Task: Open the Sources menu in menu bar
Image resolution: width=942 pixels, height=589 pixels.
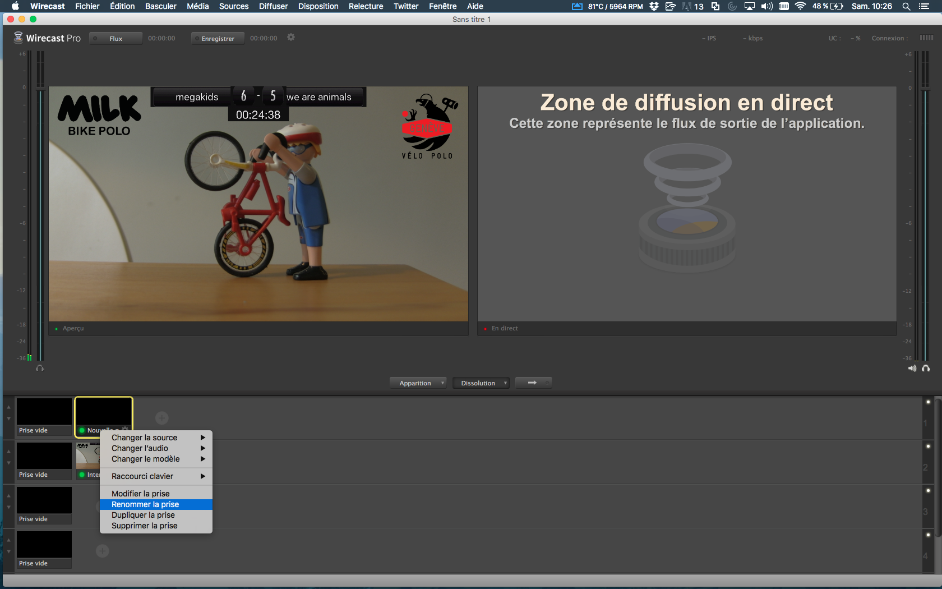Action: 233,6
